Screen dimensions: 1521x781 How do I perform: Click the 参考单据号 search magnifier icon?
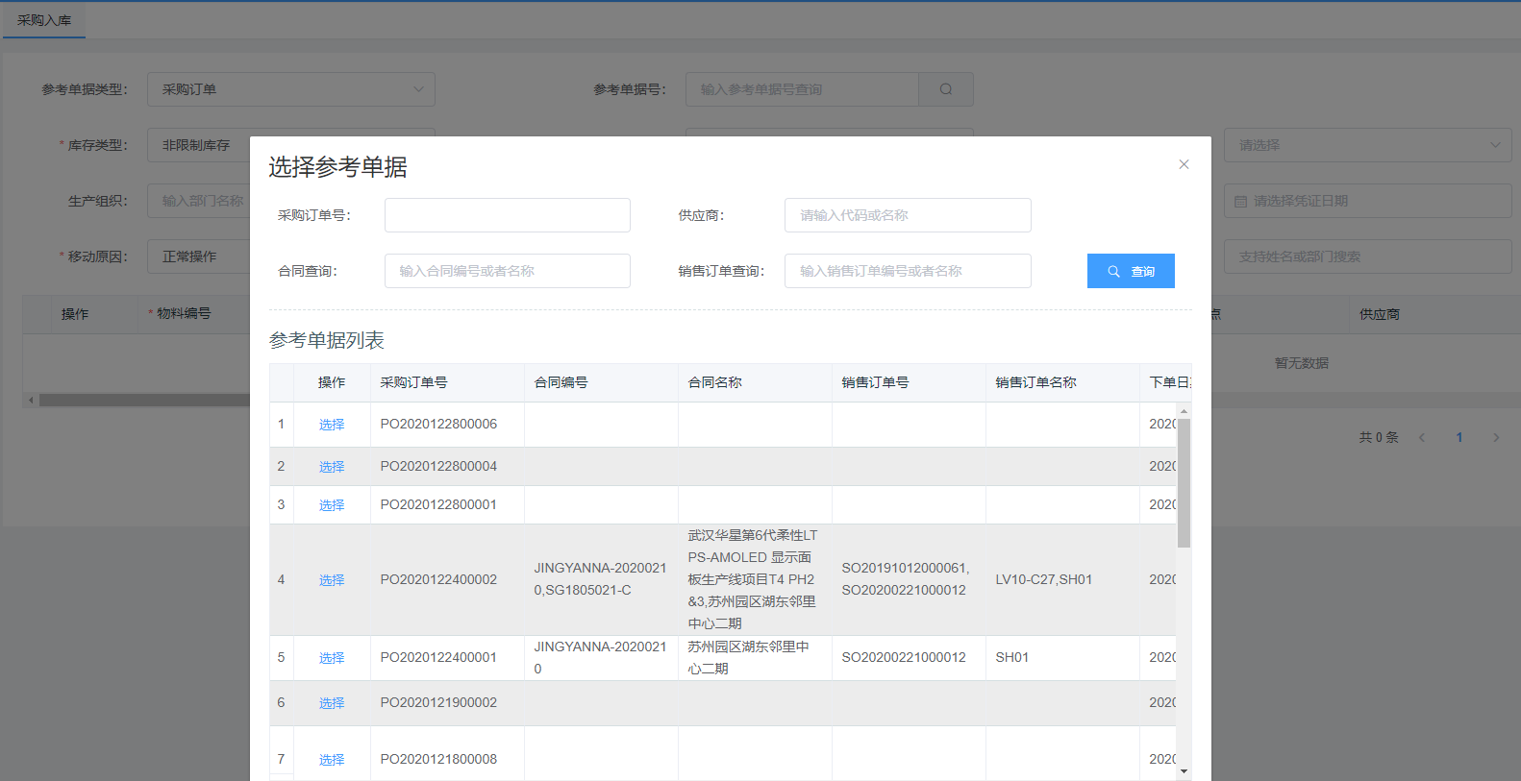pos(946,89)
